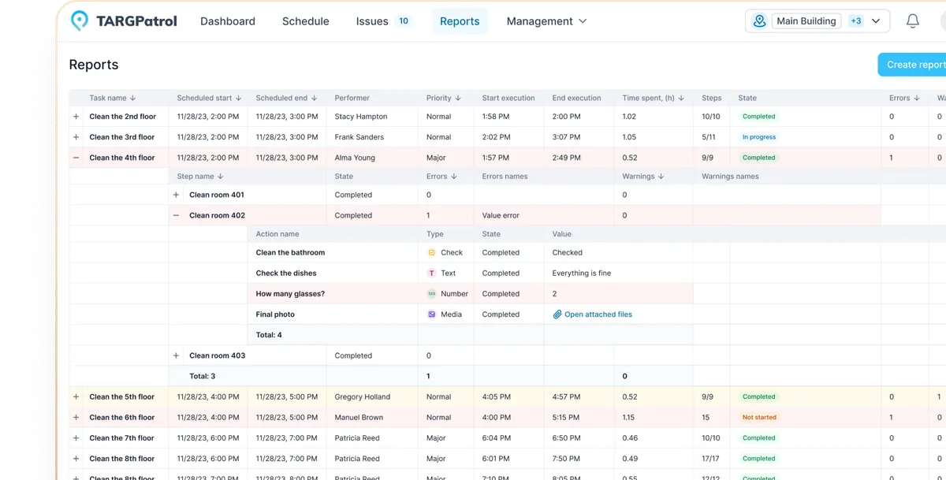Toggle sort order on Task name column

click(135, 98)
